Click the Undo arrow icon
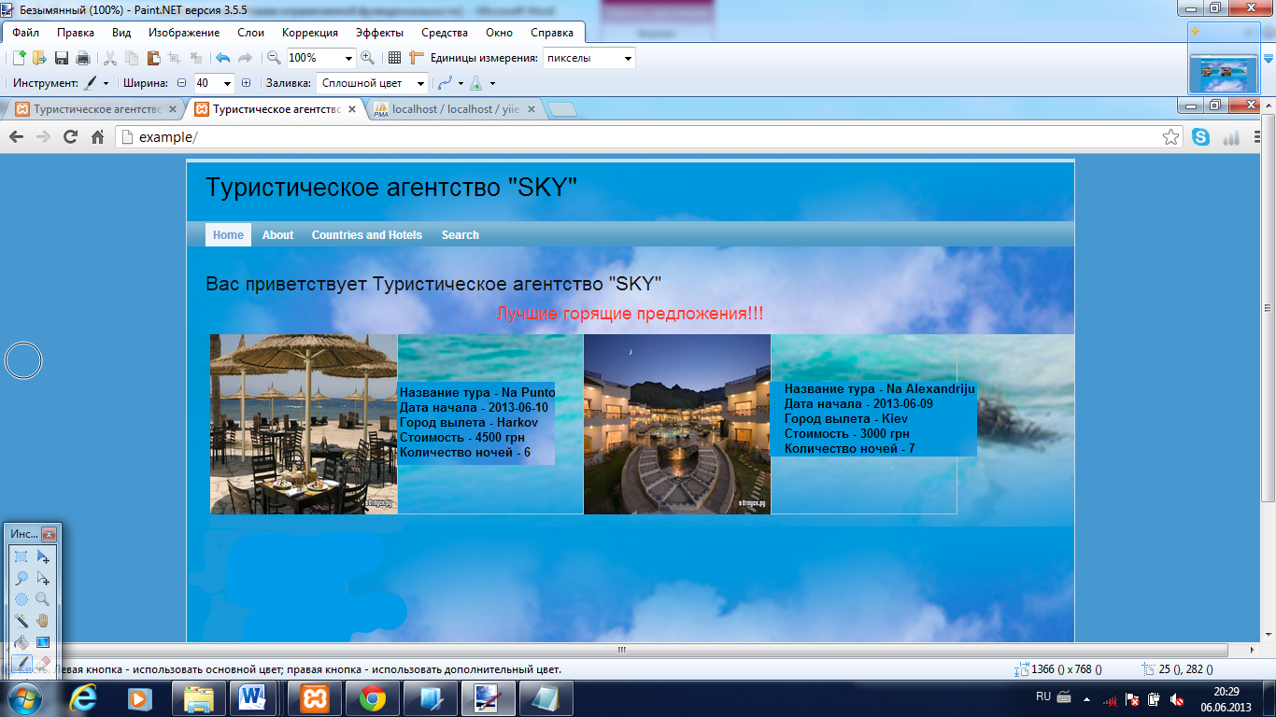This screenshot has height=717, width=1276. (x=222, y=58)
